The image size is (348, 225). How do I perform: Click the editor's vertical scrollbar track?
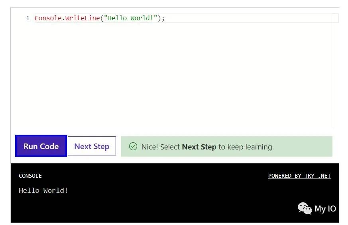pyautogui.click(x=335, y=71)
